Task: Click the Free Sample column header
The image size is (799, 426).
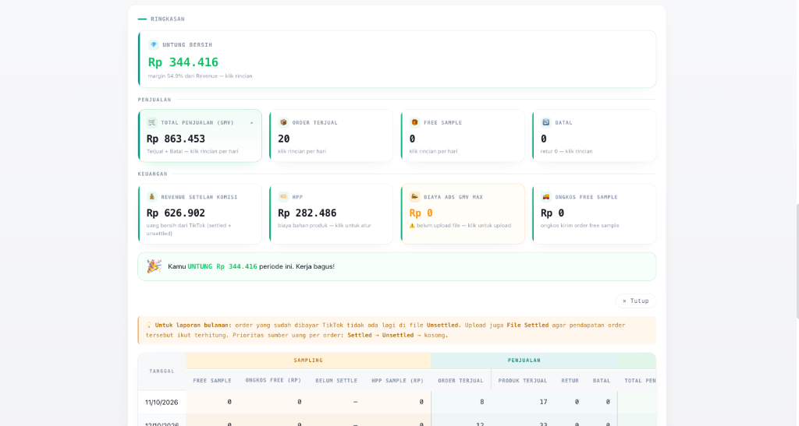Action: point(212,380)
